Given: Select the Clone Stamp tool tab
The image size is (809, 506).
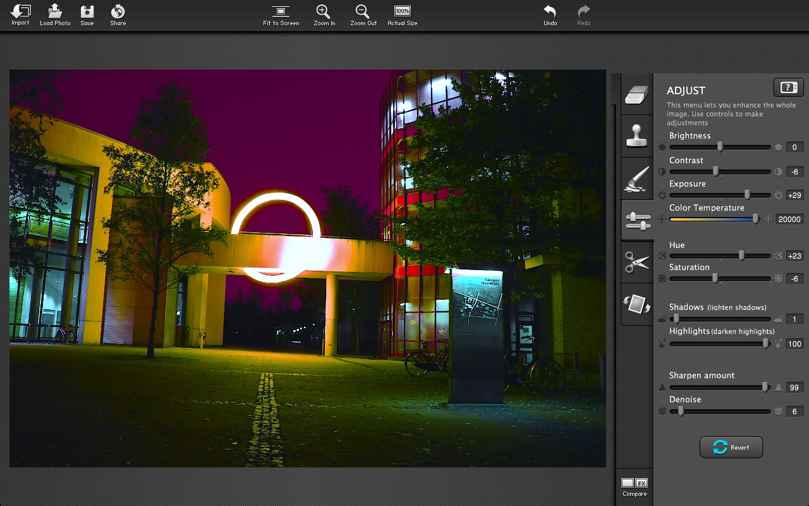Looking at the screenshot, I should pyautogui.click(x=636, y=136).
